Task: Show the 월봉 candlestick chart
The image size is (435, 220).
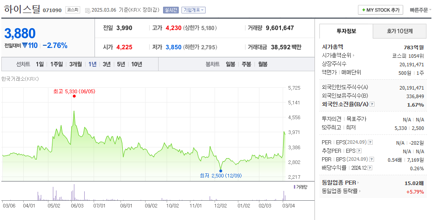Action: pos(263,65)
